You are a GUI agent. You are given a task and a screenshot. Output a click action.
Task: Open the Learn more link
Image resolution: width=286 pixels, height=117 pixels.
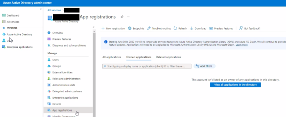coord(242,45)
